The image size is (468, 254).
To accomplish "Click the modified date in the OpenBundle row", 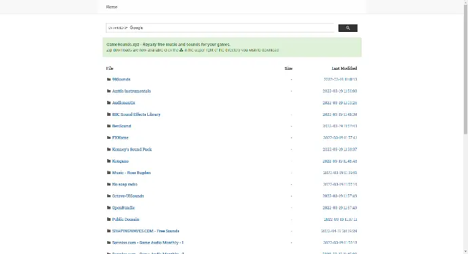I will 340,207.
